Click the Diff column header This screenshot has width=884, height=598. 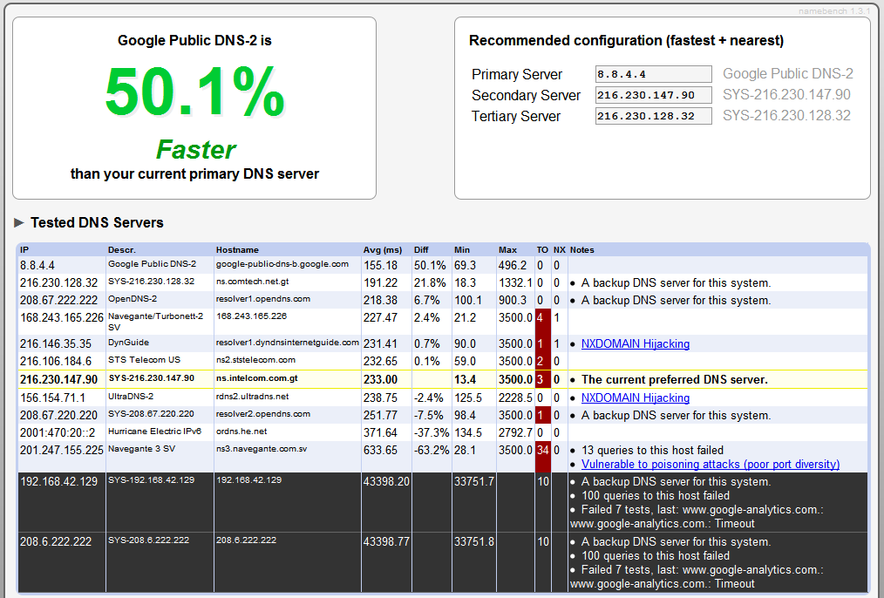point(421,249)
